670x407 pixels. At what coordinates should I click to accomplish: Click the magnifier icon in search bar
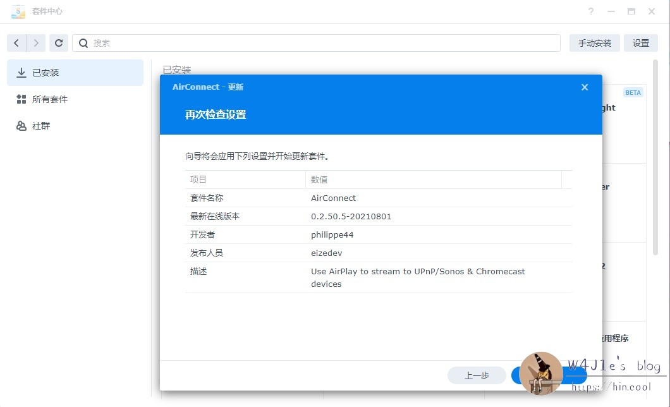83,42
